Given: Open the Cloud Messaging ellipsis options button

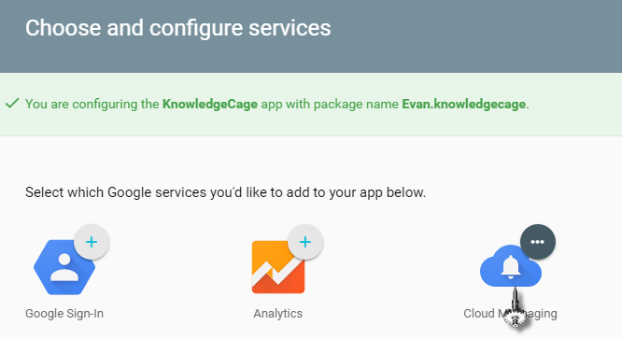Looking at the screenshot, I should click(538, 242).
